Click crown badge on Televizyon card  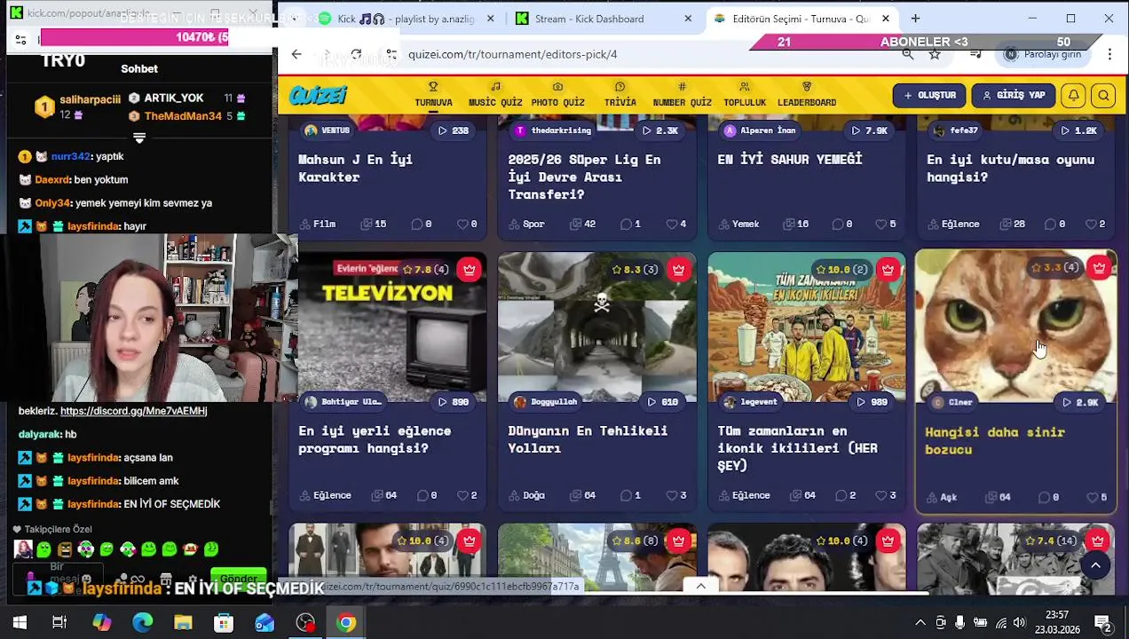click(x=469, y=269)
